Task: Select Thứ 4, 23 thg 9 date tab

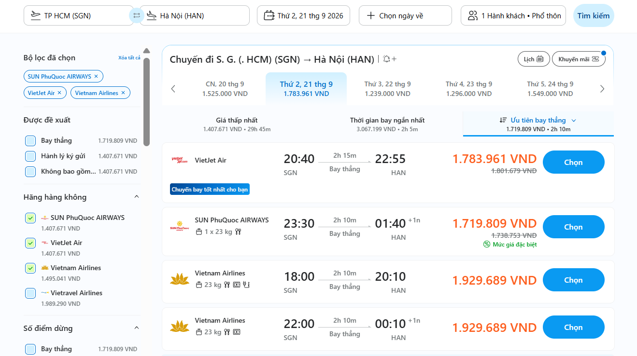Action: 469,89
